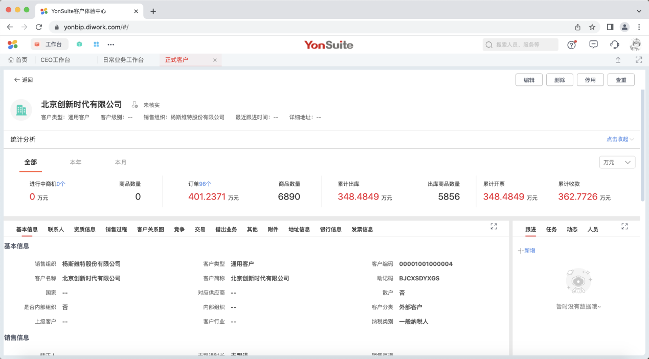Viewport: 649px width, 359px height.
Task: Select the 本年 statistics tab
Action: (76, 162)
